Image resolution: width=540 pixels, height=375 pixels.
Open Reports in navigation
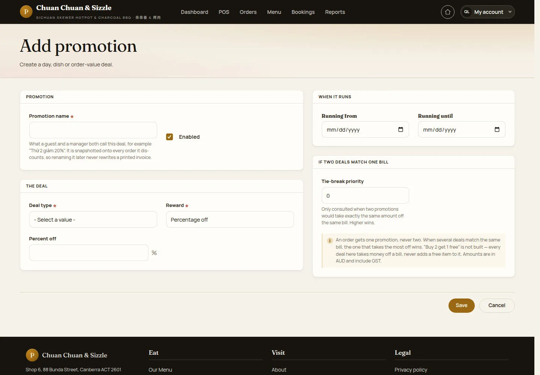(335, 12)
